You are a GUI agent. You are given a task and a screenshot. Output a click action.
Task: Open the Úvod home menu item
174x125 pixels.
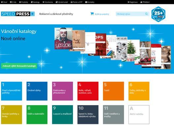pyautogui.click(x=4, y=2)
